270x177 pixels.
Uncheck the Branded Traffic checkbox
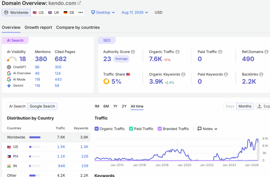[x=160, y=129]
